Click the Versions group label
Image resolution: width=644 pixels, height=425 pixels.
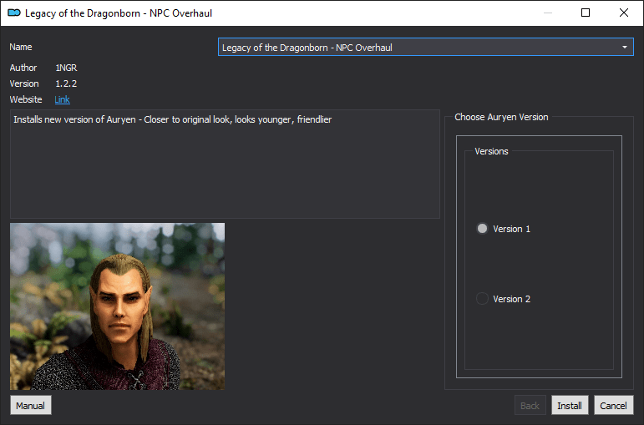click(x=491, y=151)
